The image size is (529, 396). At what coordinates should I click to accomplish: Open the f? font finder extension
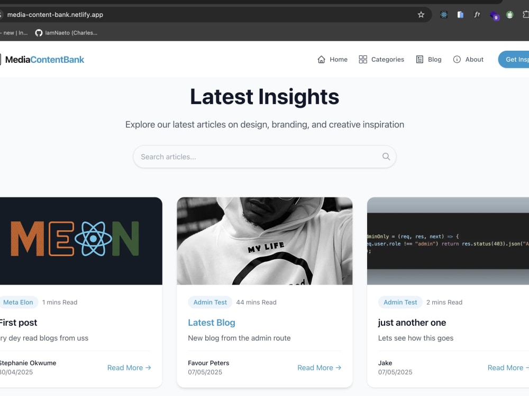(477, 14)
